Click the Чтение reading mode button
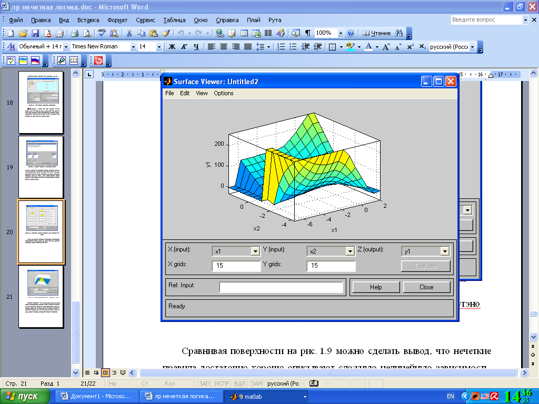The width and height of the screenshot is (539, 404). [377, 33]
